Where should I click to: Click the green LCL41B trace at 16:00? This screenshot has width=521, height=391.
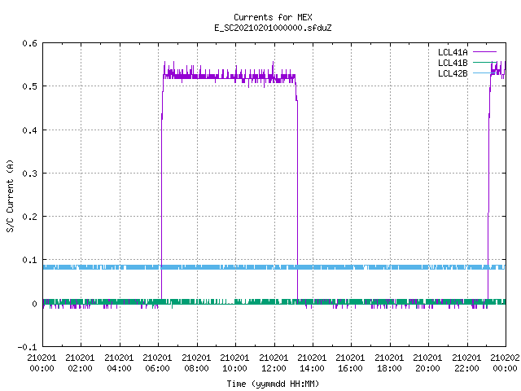(351, 301)
